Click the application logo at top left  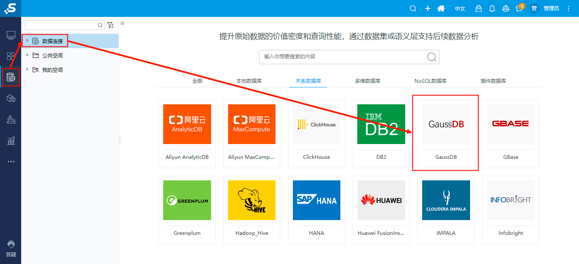10,8
